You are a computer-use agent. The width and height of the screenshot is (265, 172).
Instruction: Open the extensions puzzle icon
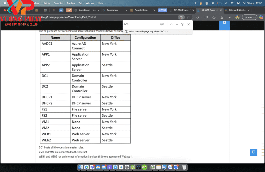tap(197, 17)
